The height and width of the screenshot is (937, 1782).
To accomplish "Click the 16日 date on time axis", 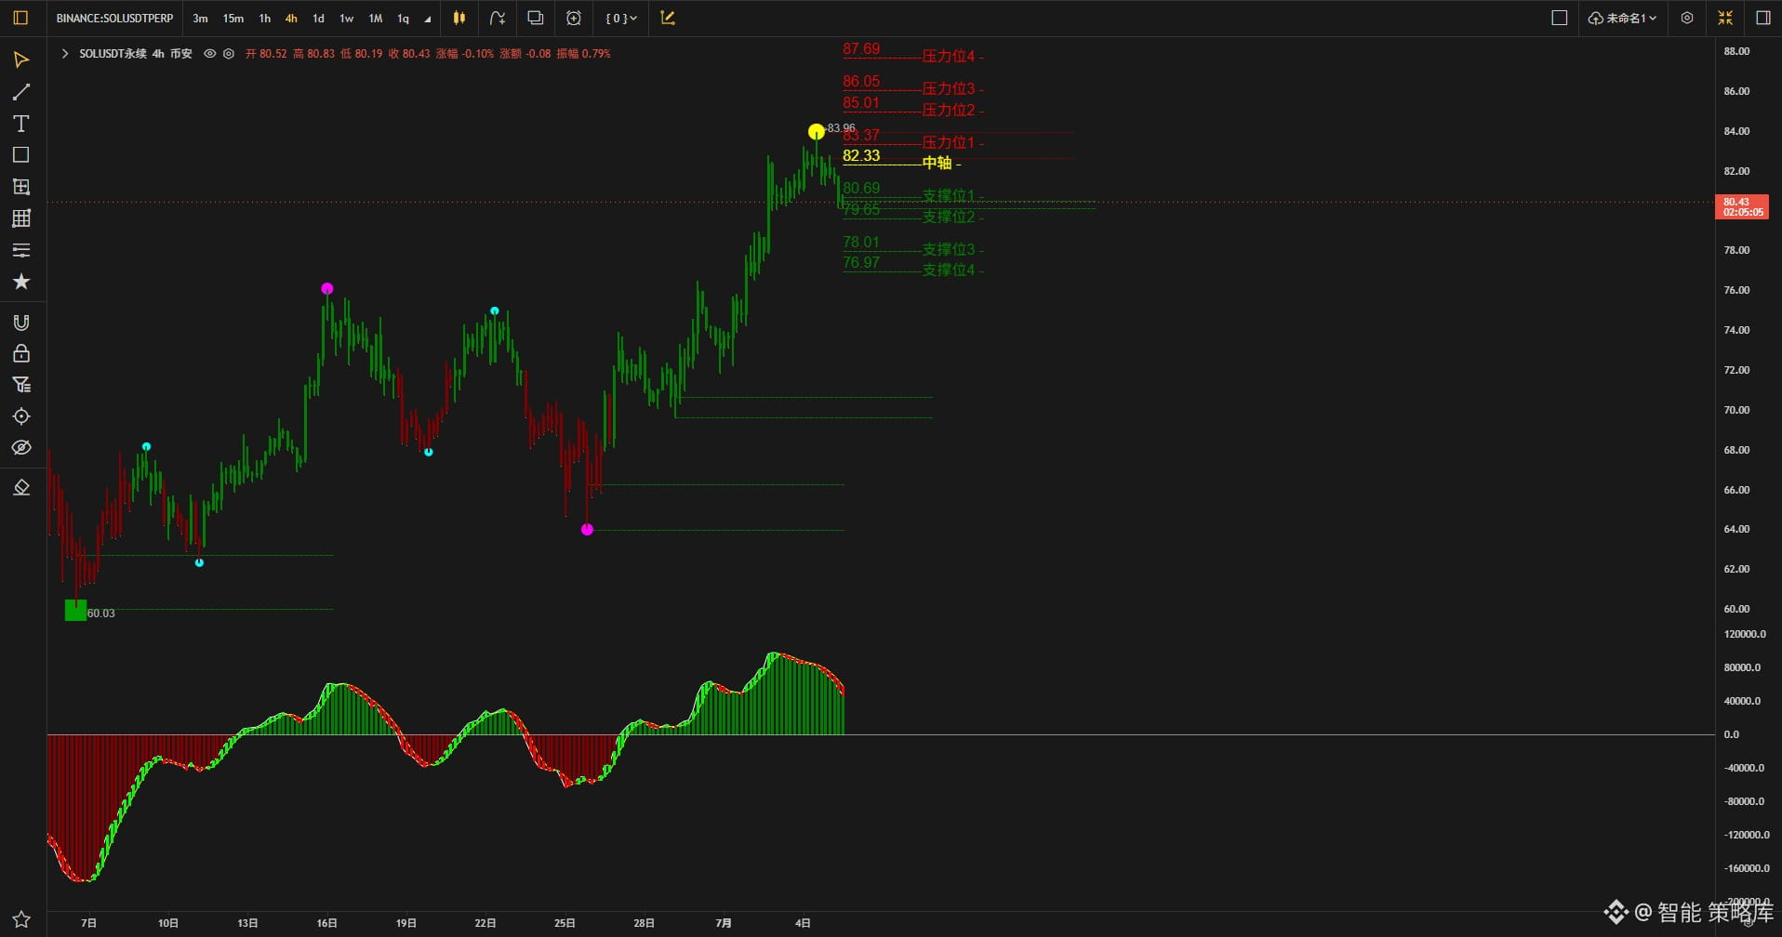I will (x=326, y=923).
